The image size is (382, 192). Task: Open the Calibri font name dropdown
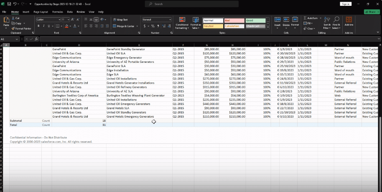tap(59, 20)
